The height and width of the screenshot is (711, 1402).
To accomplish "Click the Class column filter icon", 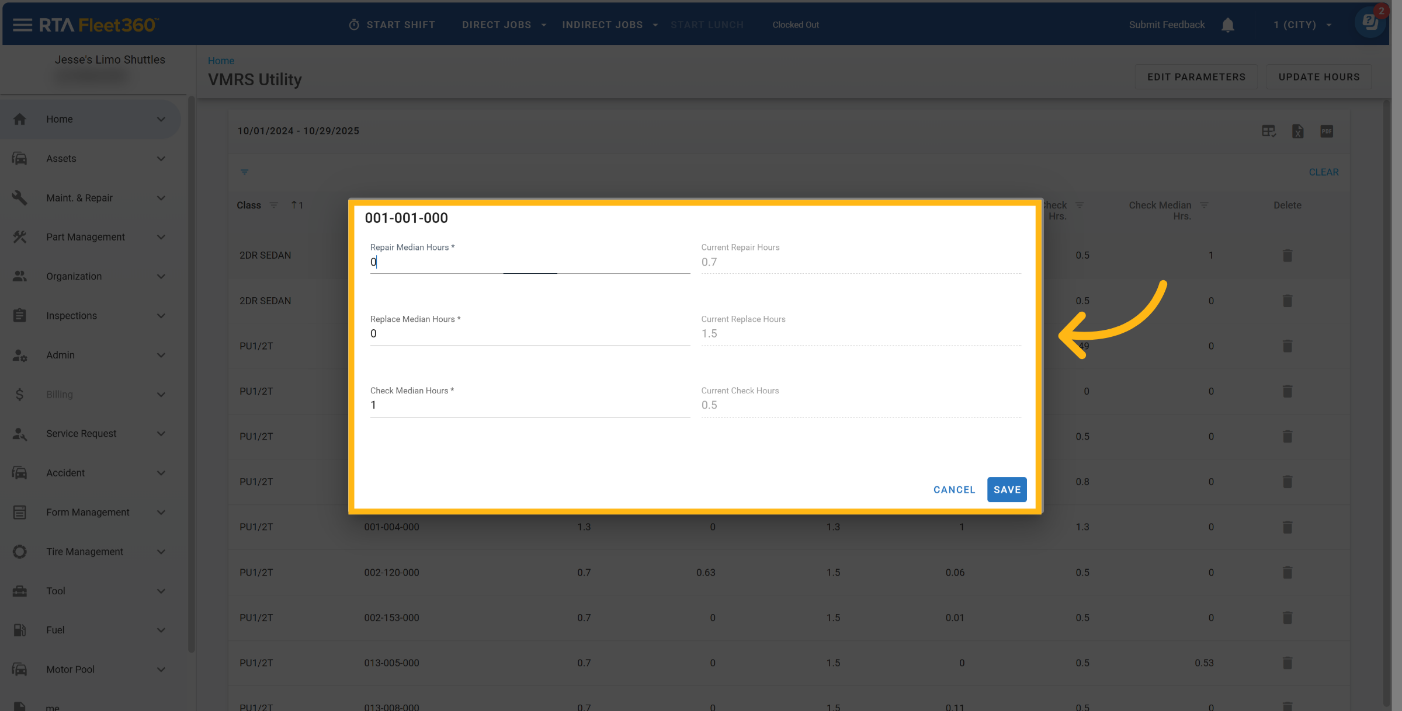I will (273, 205).
